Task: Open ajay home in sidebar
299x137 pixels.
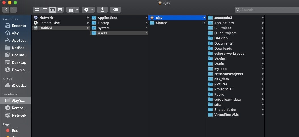Action: (16, 33)
